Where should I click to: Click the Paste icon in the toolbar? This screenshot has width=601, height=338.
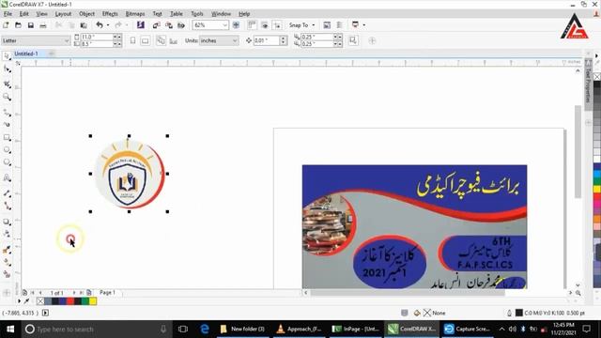point(84,25)
